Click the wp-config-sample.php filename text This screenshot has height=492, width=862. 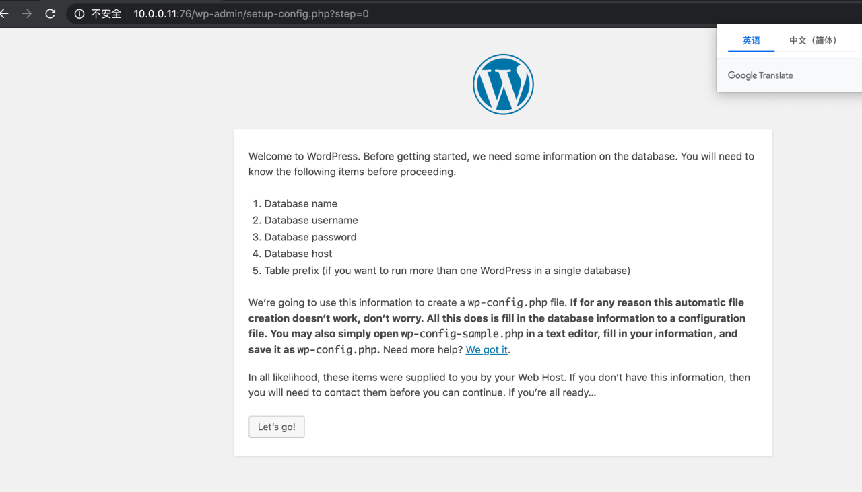point(462,334)
